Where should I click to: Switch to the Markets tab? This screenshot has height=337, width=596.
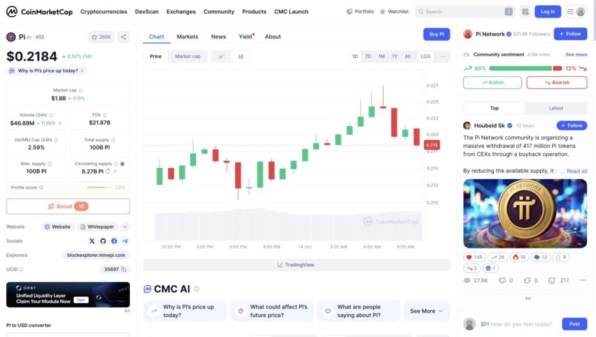click(x=187, y=37)
